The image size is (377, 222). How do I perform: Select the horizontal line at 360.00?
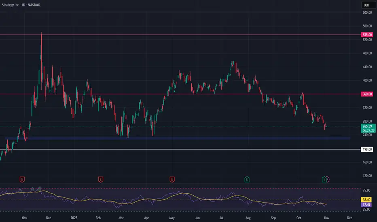[x=180, y=94]
